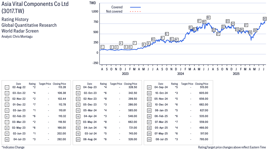Click the date 08-Jul-25
269x149 pixels.
[162, 139]
